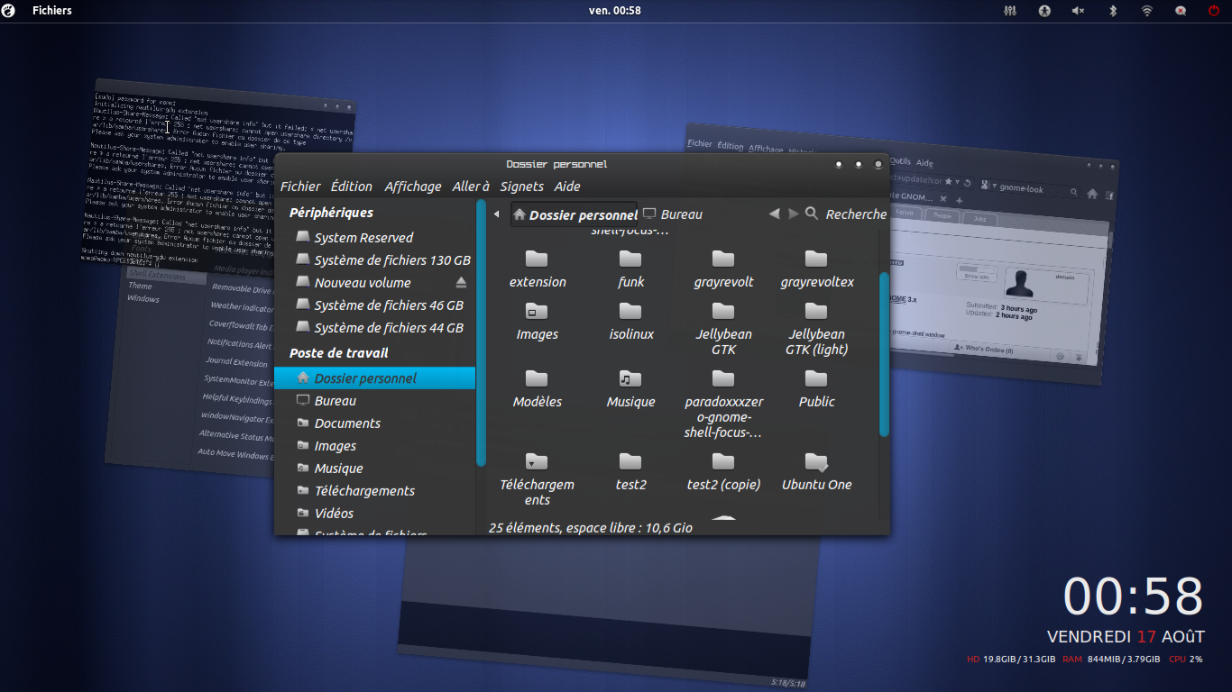Open the Musique folder icon in file view

click(630, 378)
